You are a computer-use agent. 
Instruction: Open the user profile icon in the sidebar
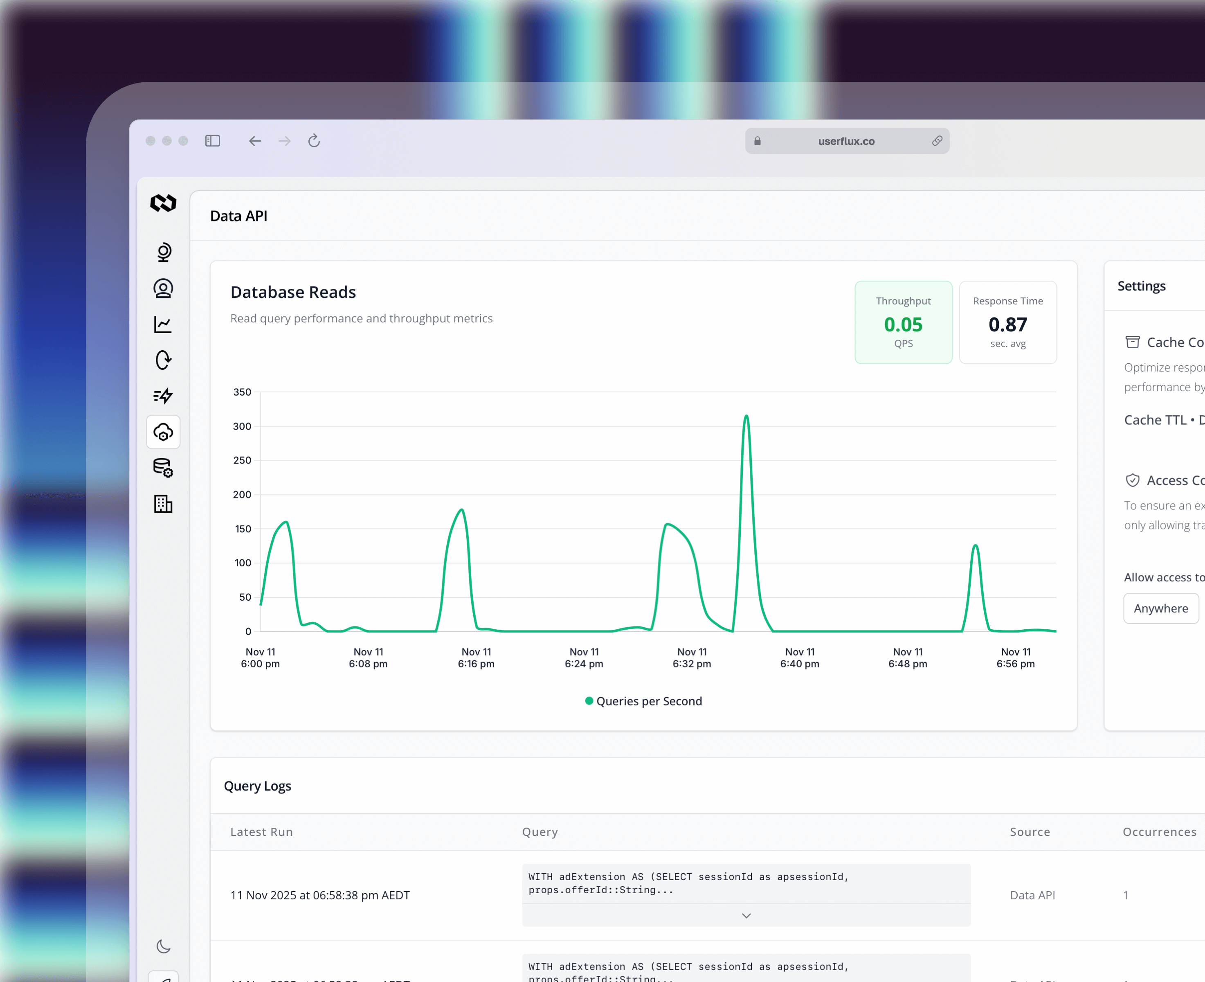(163, 288)
